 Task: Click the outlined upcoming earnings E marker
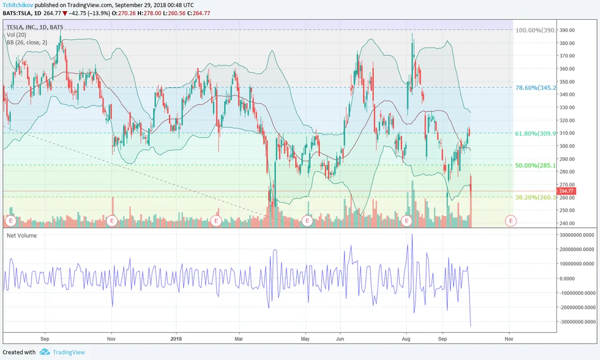pos(511,220)
